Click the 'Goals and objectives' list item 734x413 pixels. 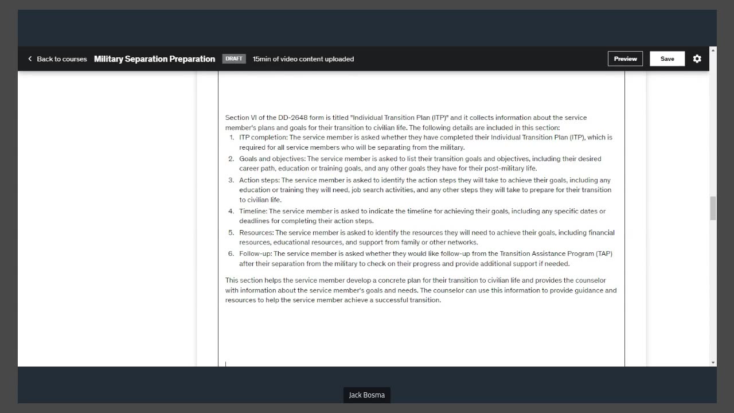tap(420, 163)
